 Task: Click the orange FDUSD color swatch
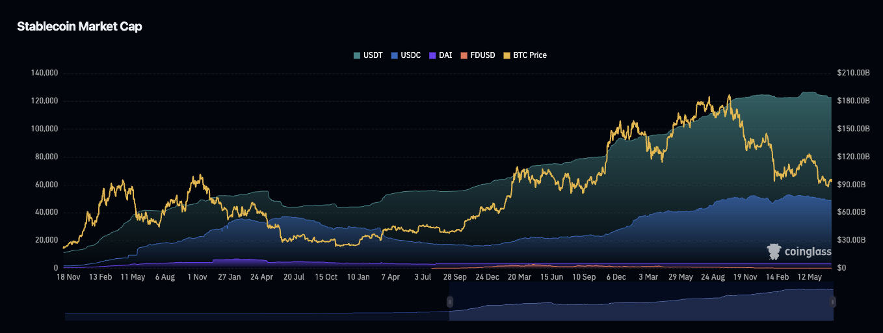[x=464, y=55]
